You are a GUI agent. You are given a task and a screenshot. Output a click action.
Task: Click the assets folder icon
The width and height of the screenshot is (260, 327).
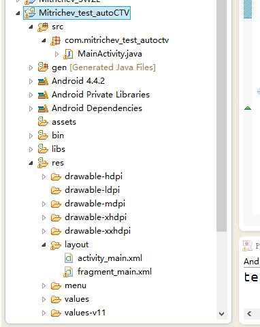[x=43, y=122]
